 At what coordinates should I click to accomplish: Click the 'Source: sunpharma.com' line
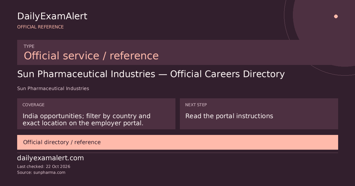click(41, 172)
